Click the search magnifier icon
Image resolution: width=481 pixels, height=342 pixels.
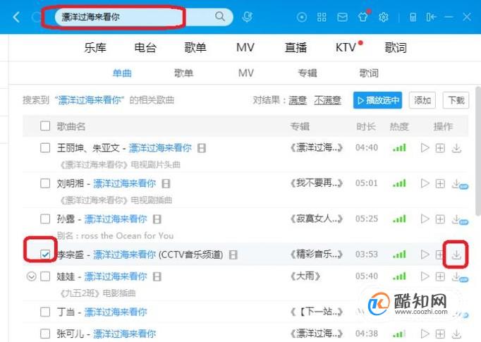point(220,16)
